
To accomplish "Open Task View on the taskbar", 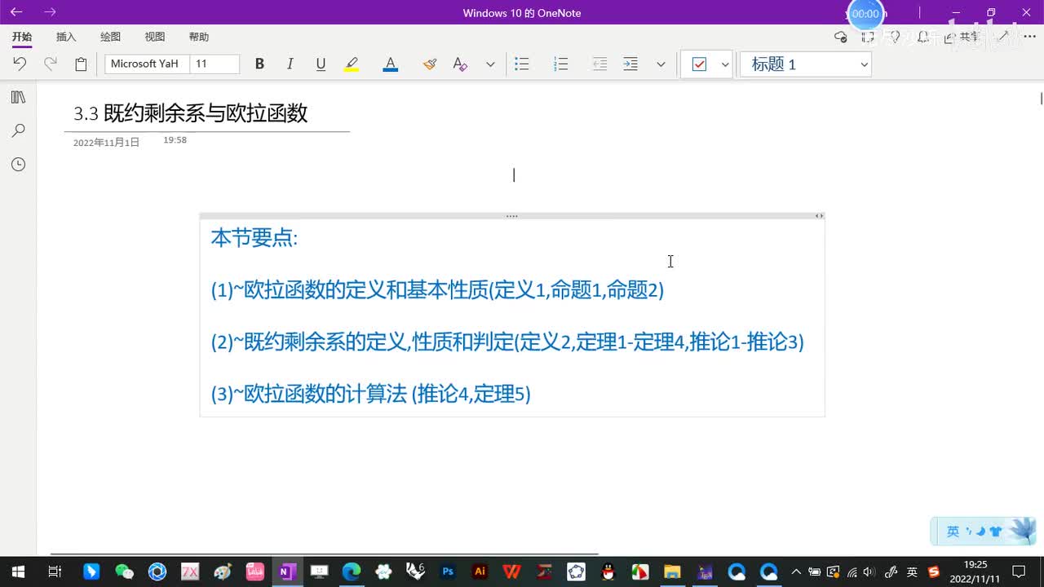I will (x=55, y=572).
